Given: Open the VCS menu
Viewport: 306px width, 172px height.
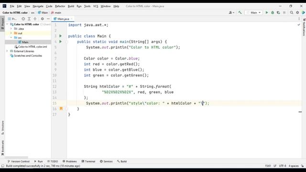Looking at the screenshot, I should pos(96,6).
